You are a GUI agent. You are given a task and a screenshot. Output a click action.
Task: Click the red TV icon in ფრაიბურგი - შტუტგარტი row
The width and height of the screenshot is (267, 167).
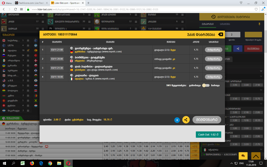(46, 147)
